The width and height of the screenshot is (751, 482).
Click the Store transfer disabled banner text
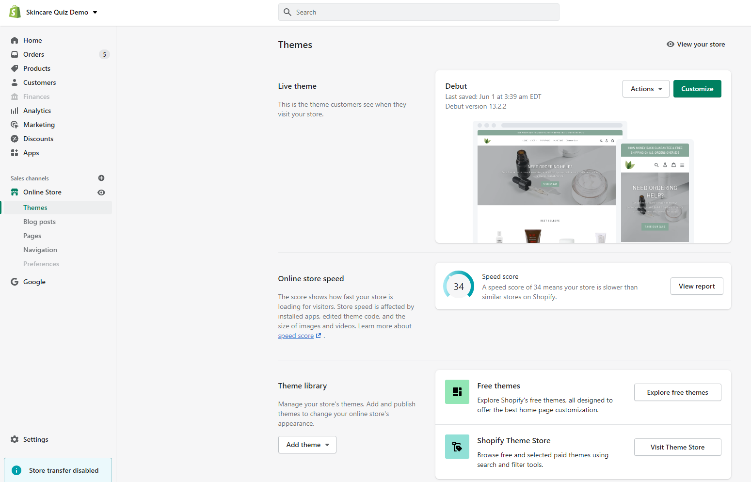[64, 470]
